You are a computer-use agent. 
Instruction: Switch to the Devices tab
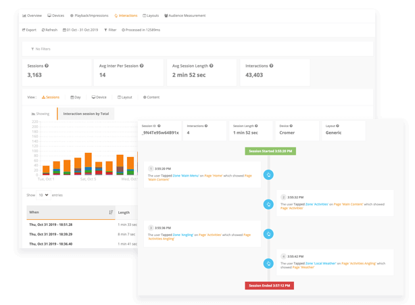[56, 16]
